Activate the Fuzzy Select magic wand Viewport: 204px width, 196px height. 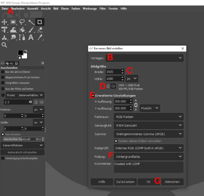click(x=31, y=22)
